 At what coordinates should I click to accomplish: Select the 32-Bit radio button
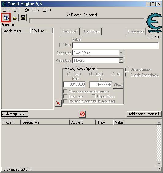point(91,74)
